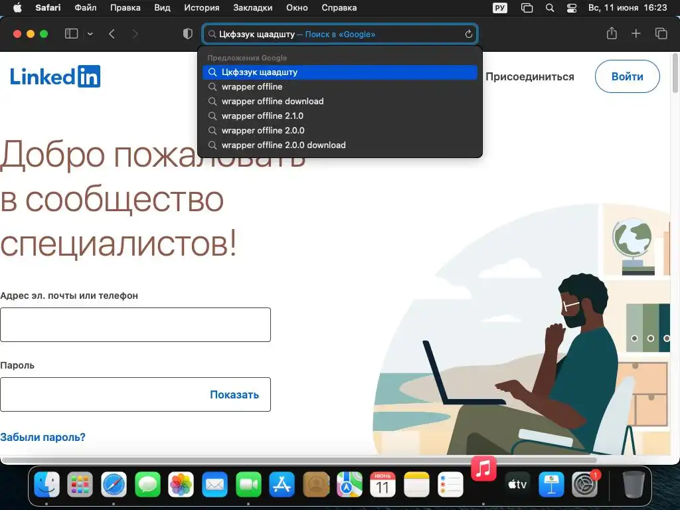Open FaceTime from the Dock

point(248,484)
